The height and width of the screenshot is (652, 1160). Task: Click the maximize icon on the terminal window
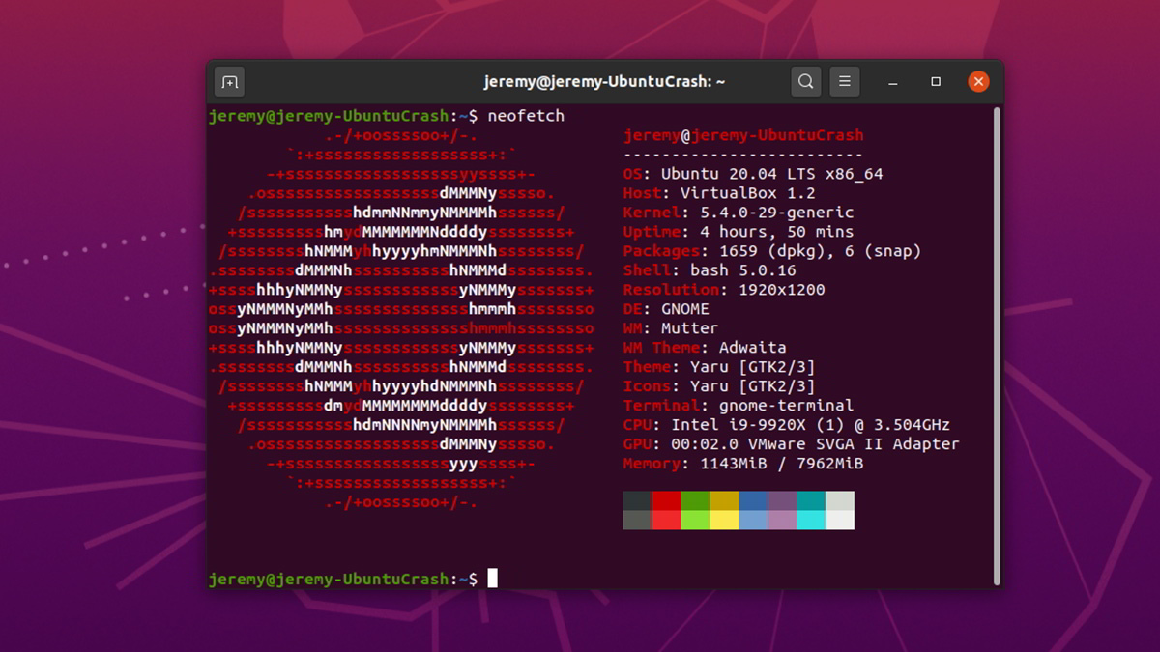tap(935, 82)
